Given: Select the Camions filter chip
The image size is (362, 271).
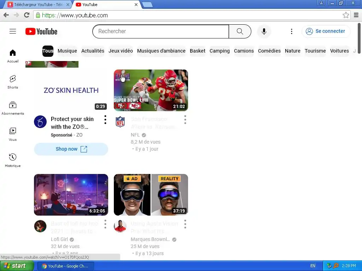Looking at the screenshot, I should coord(244,51).
